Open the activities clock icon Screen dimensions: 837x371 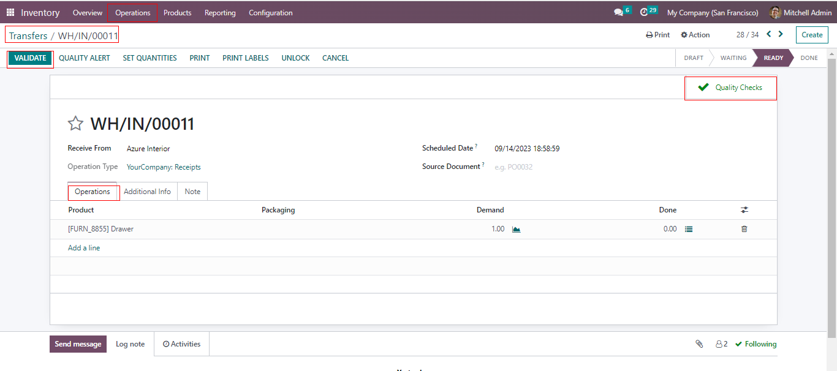644,12
